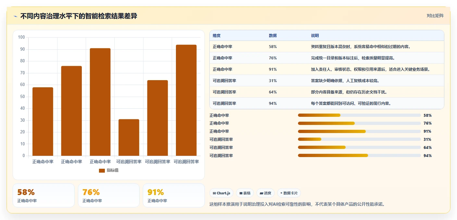
Task: Open the 58% 正确命中率 data card
Action: tap(43, 195)
